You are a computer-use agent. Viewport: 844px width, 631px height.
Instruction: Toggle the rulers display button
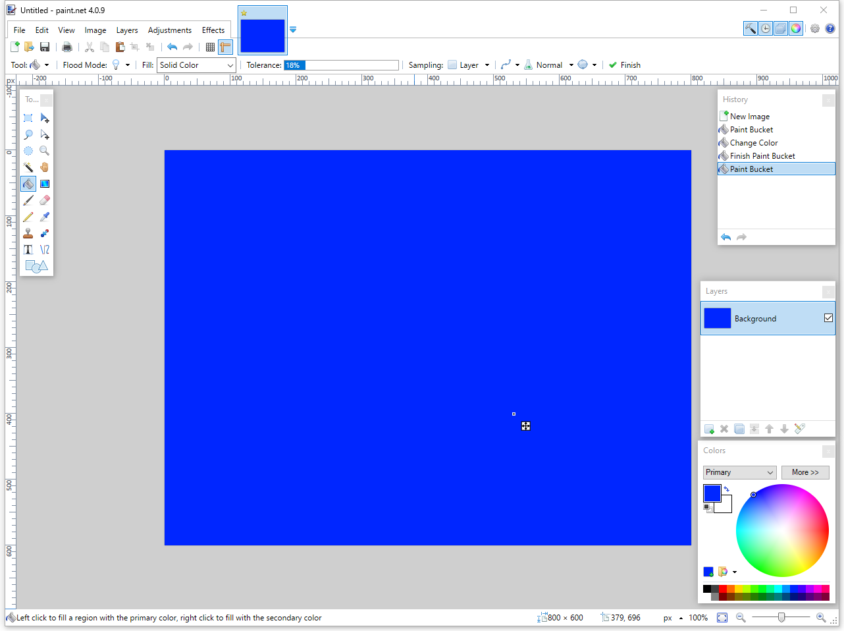tap(225, 47)
